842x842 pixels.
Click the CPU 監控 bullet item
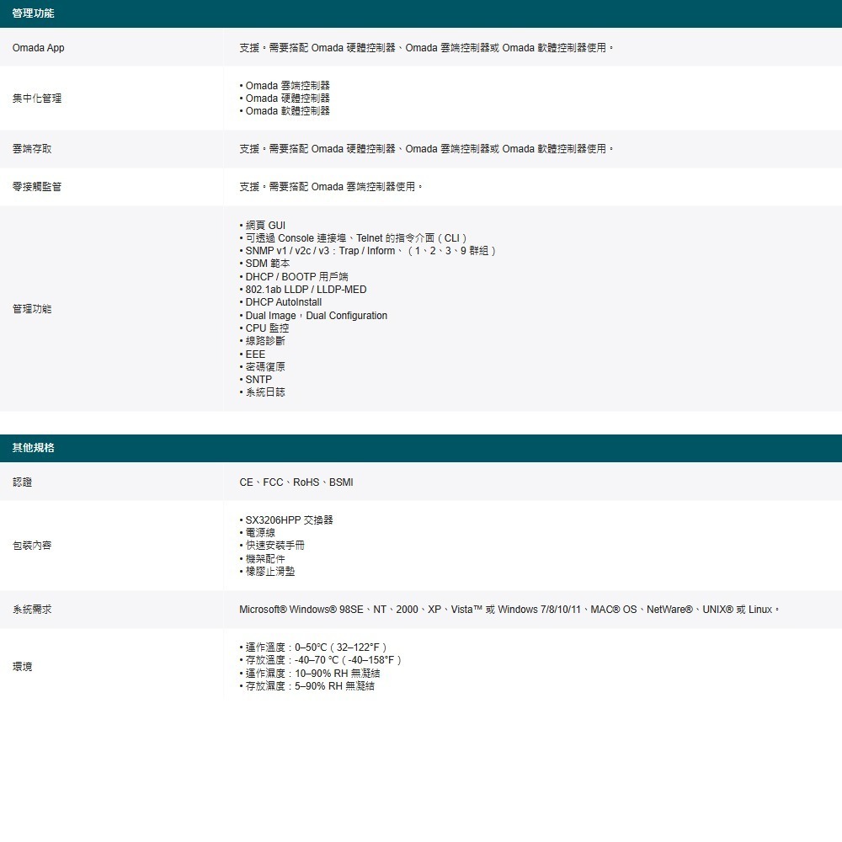coord(264,328)
